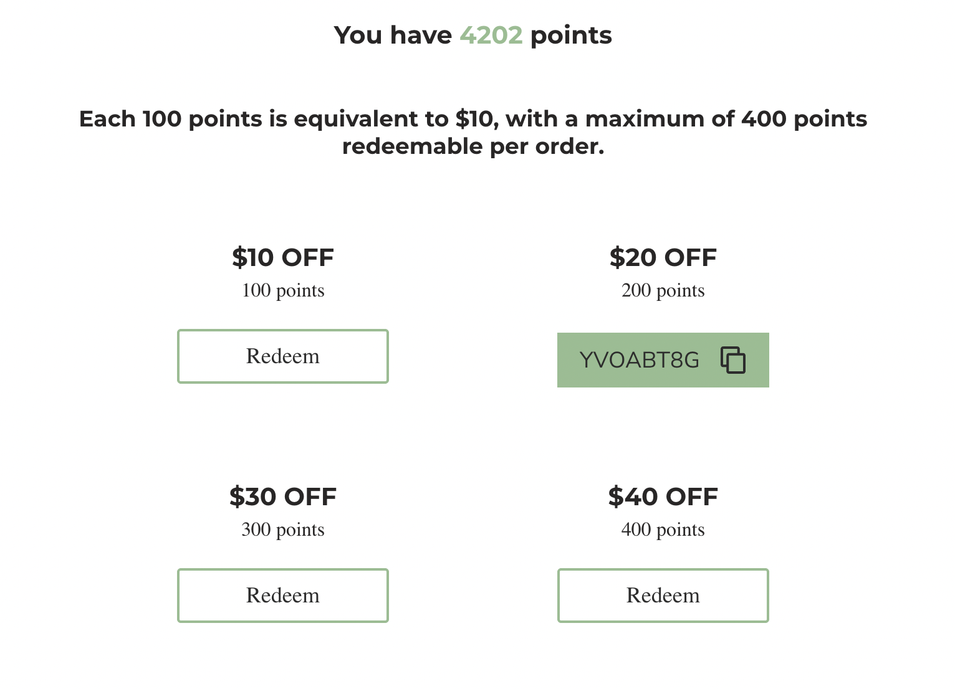955x689 pixels.
Task: Click the 'redeemable per order.' text line
Action: (x=473, y=146)
